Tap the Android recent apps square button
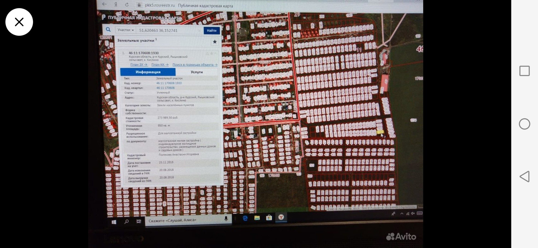Screen dimensions: 538x248 tap(524, 71)
